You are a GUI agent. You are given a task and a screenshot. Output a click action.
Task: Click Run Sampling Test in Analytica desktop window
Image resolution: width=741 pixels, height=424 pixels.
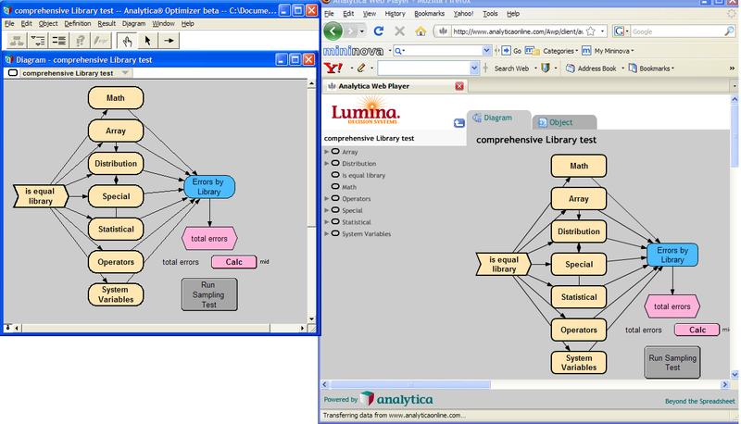209,294
